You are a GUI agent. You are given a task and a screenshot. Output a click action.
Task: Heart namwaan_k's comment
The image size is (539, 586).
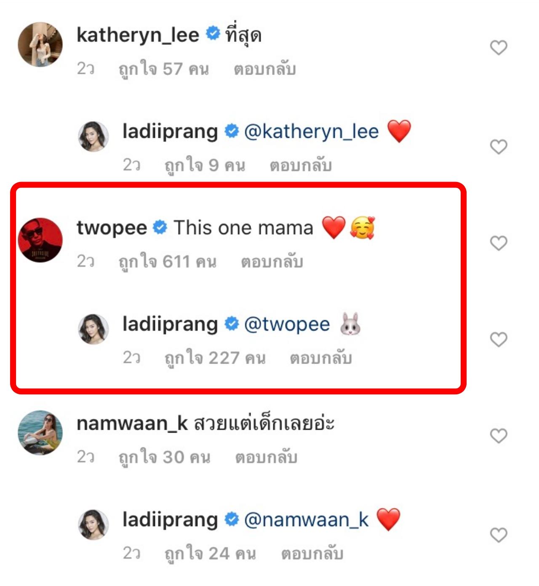[499, 436]
